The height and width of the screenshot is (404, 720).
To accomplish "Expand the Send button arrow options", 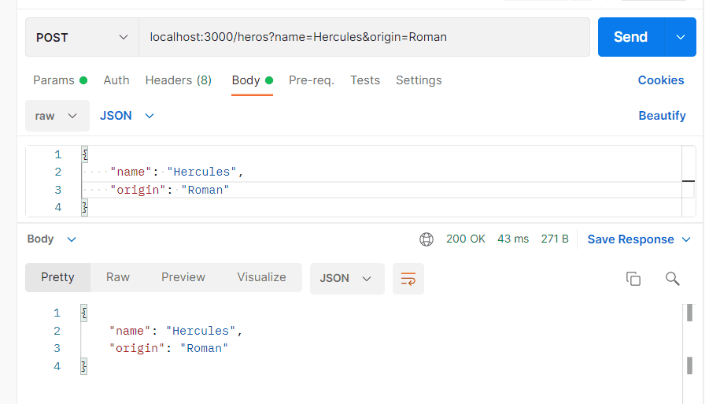I will click(681, 37).
